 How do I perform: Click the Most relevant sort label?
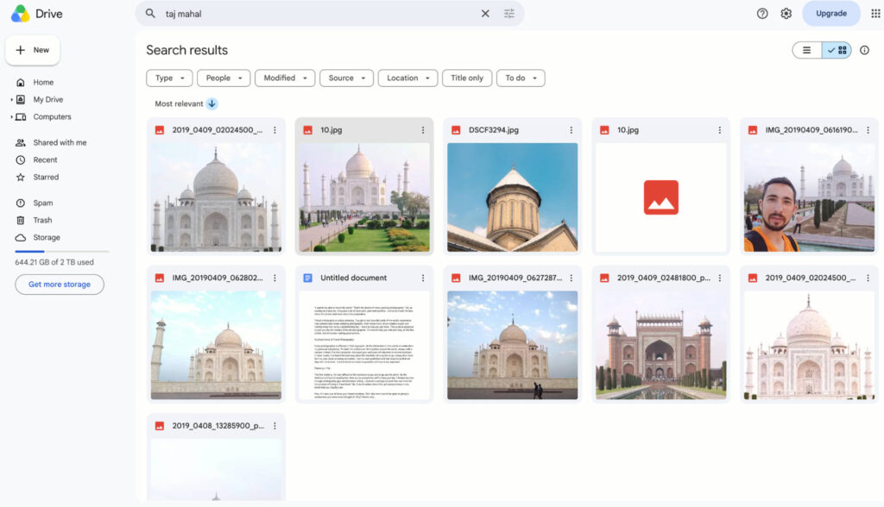179,103
